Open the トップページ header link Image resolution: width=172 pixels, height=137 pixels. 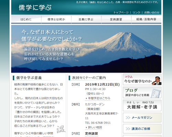click(121, 12)
